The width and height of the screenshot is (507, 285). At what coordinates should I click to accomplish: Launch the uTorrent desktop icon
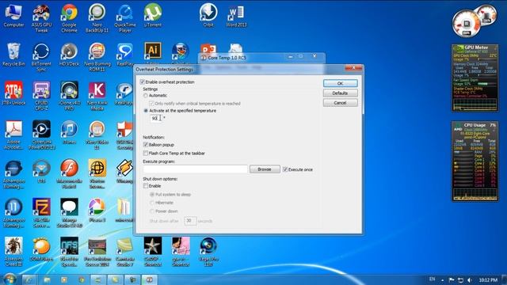pyautogui.click(x=153, y=16)
